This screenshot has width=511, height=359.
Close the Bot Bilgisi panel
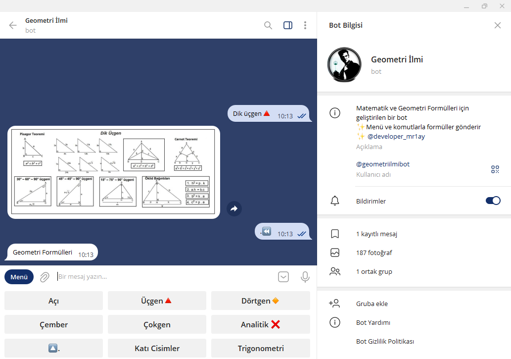(x=497, y=25)
